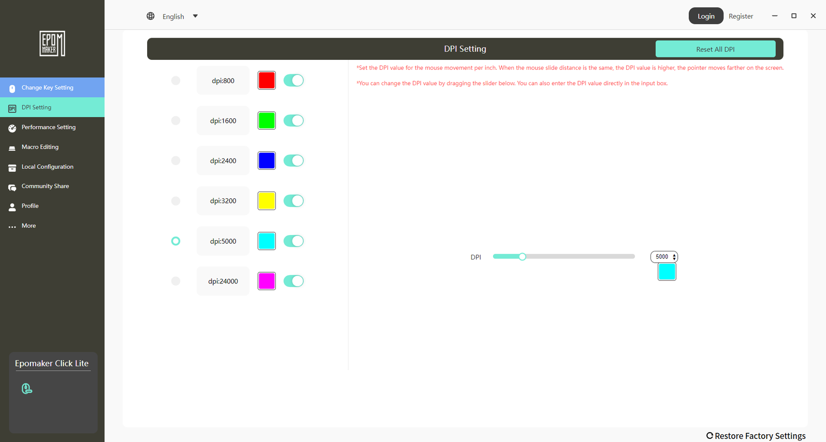Image resolution: width=826 pixels, height=442 pixels.
Task: Click the DPI value stepper arrows
Action: tap(674, 257)
